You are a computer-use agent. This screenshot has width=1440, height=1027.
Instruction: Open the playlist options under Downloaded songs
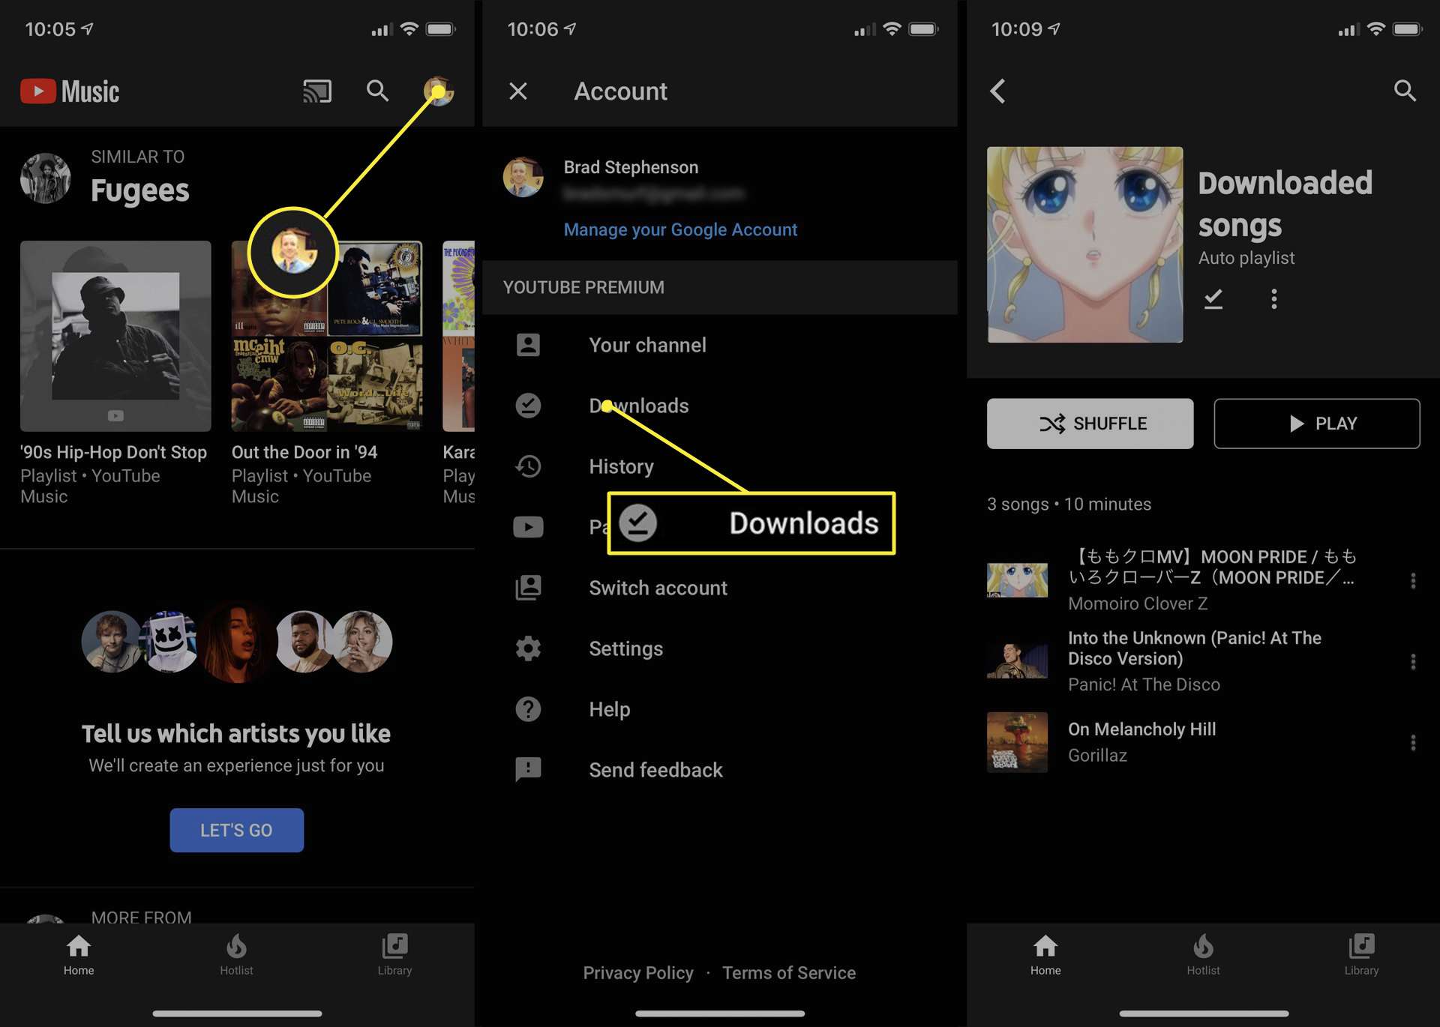(x=1273, y=299)
